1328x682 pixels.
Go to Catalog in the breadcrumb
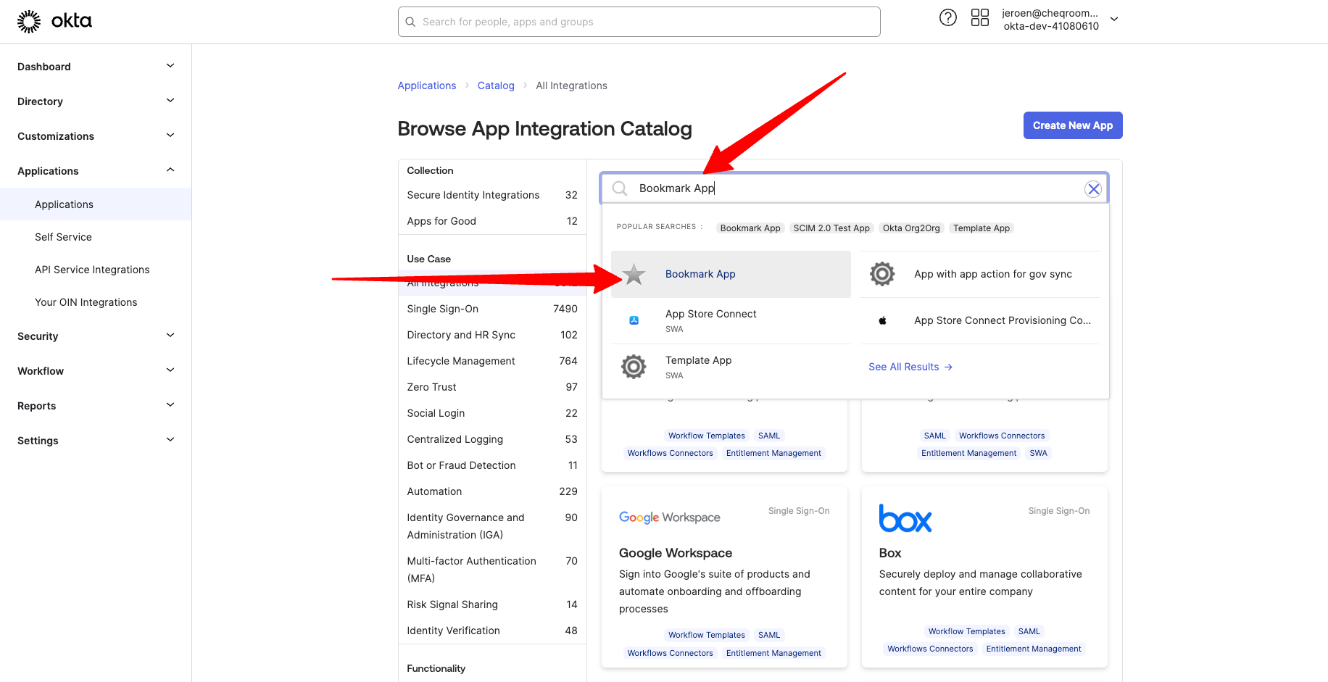tap(496, 86)
